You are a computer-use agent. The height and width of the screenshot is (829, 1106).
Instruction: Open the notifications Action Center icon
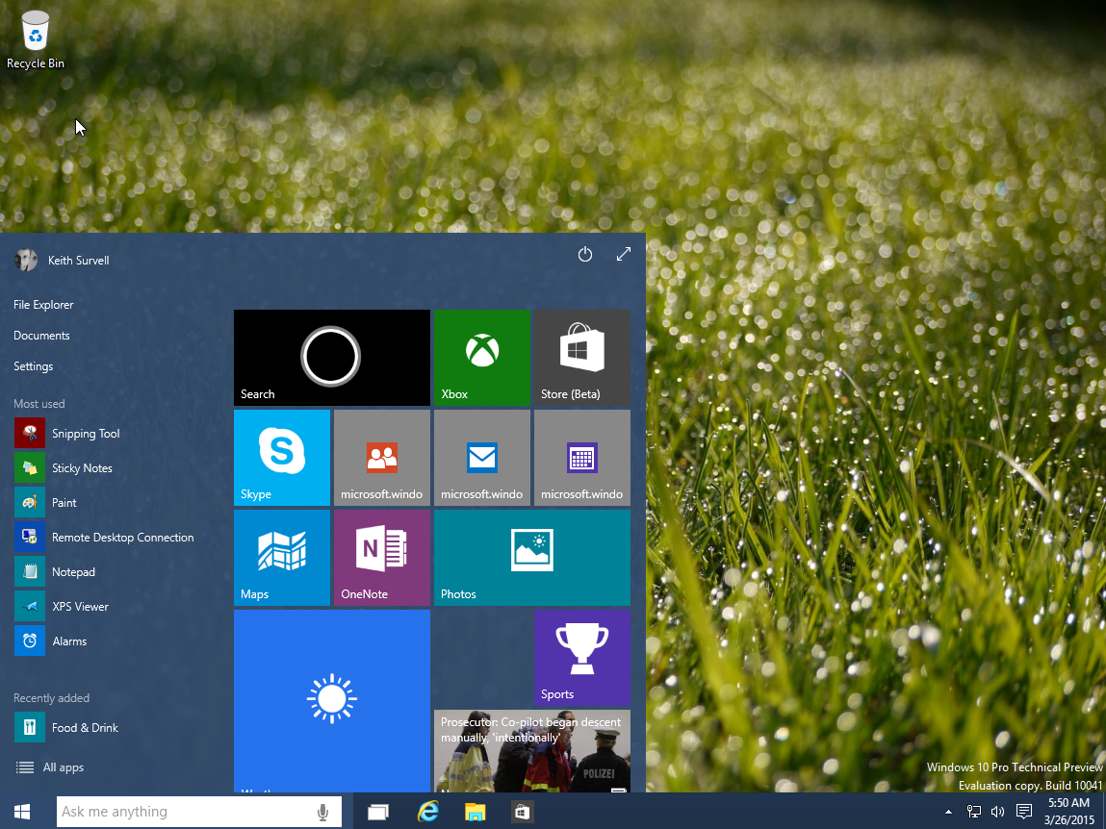click(x=1024, y=812)
